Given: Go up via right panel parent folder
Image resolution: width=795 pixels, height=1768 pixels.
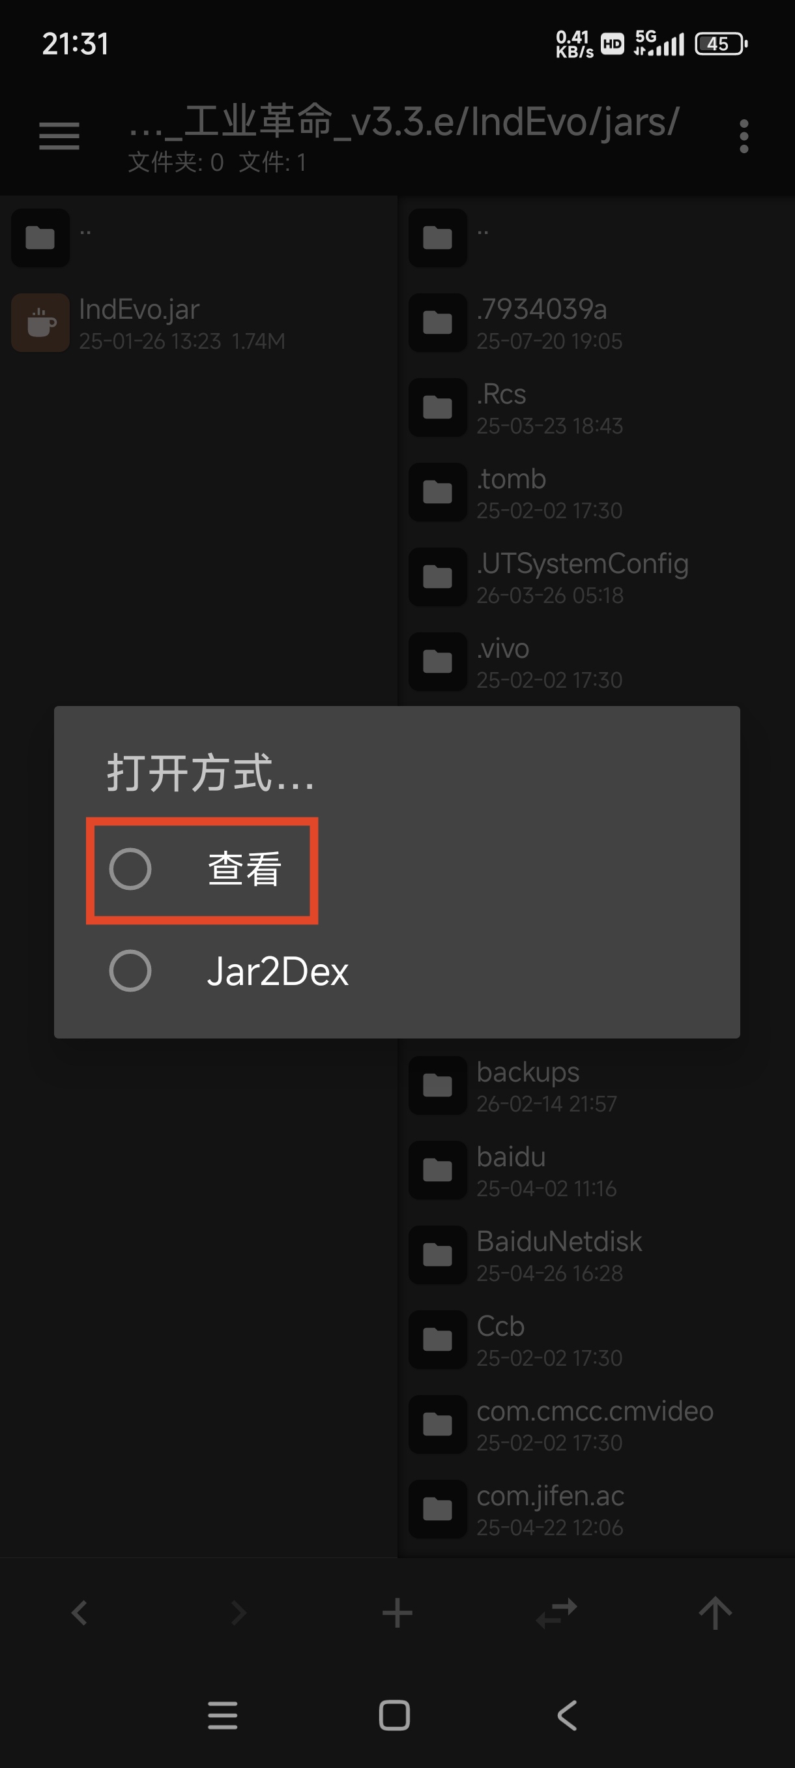Looking at the screenshot, I should coord(596,237).
